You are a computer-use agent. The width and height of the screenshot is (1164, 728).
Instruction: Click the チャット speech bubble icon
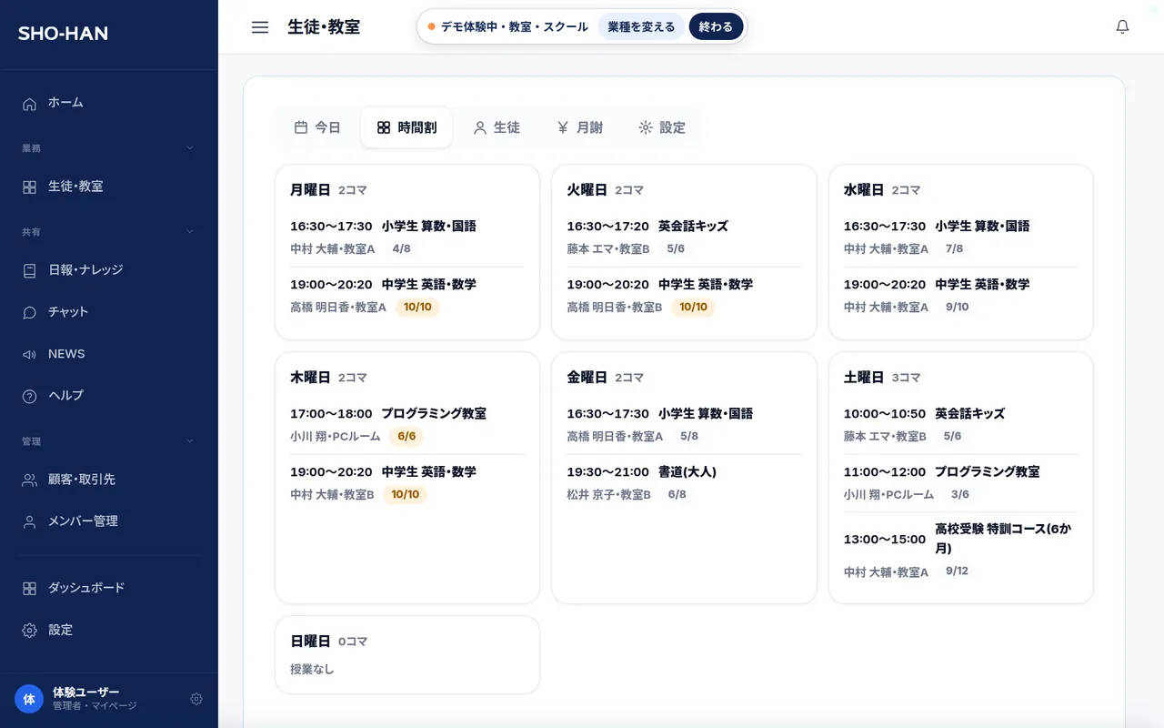point(30,312)
